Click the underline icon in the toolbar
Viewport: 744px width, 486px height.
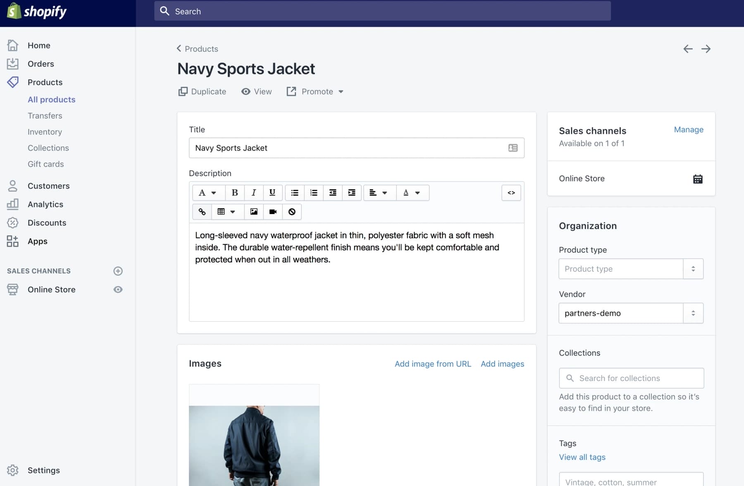pyautogui.click(x=272, y=193)
